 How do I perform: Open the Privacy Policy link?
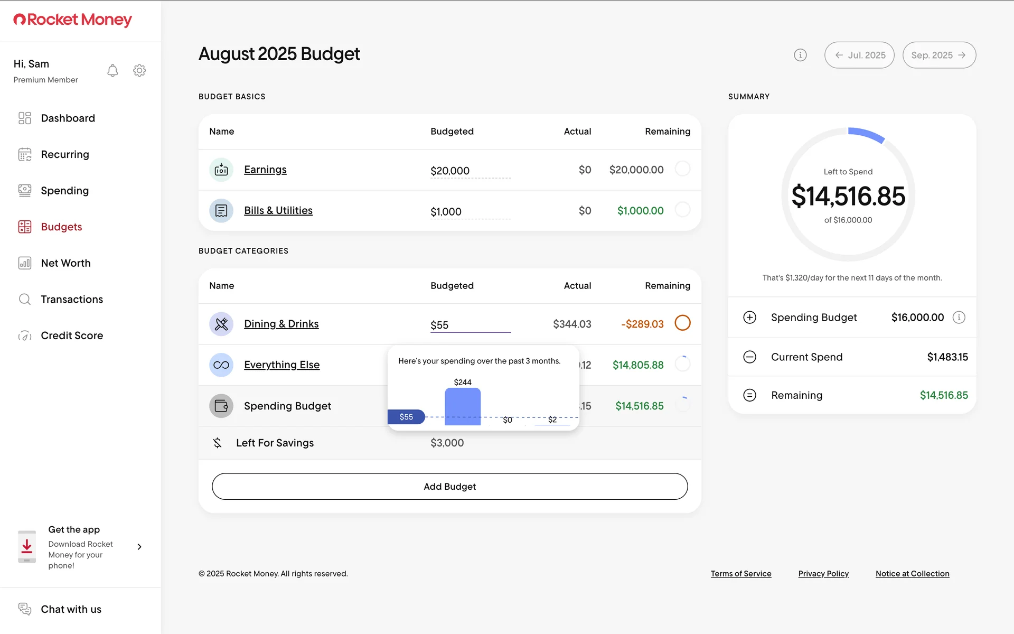(823, 573)
